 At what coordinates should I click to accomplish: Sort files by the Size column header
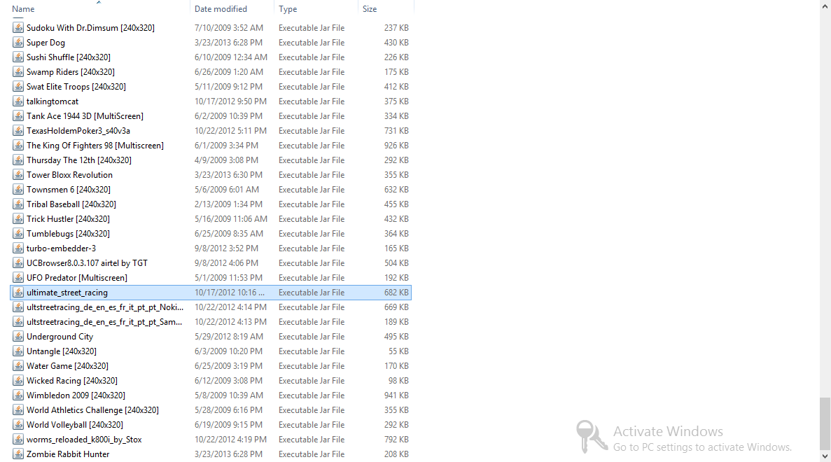tap(370, 9)
